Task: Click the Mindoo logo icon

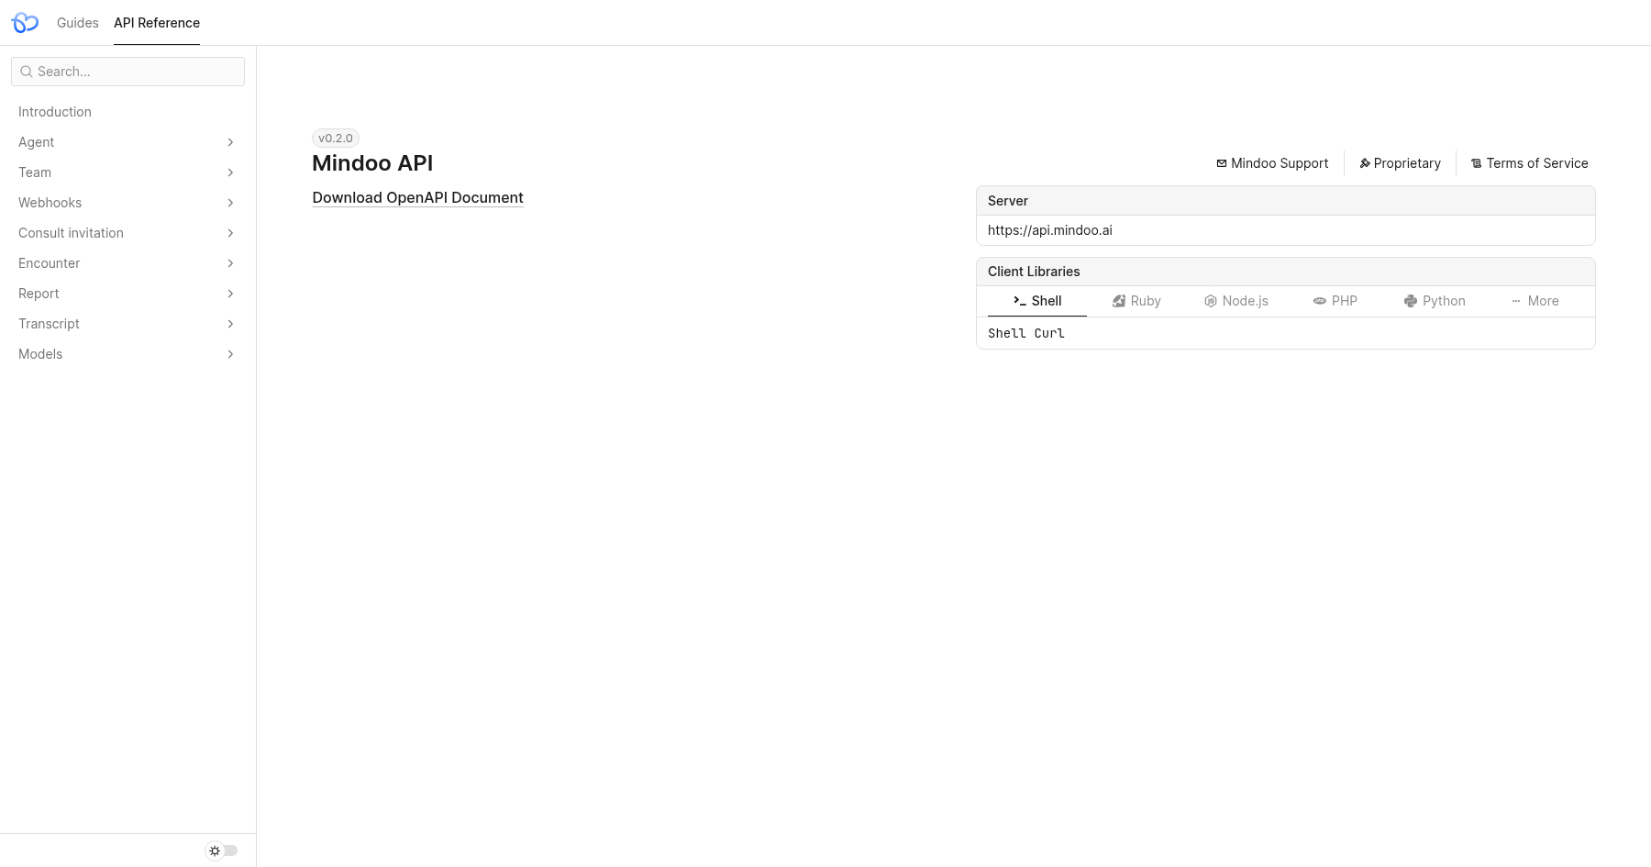Action: (25, 23)
